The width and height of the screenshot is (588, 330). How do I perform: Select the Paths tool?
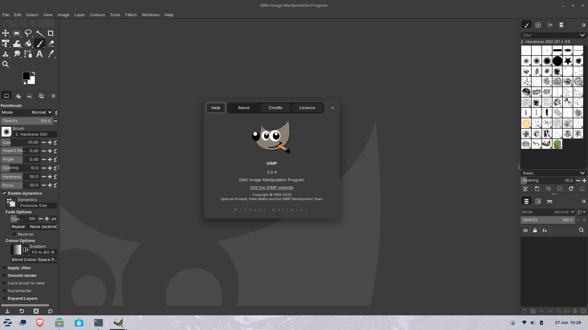(28, 54)
